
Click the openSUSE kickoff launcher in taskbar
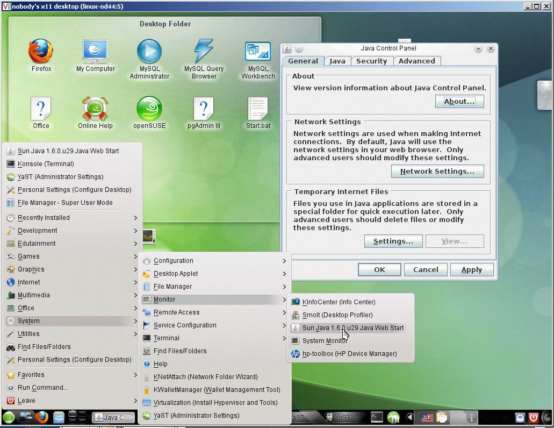coord(9,417)
